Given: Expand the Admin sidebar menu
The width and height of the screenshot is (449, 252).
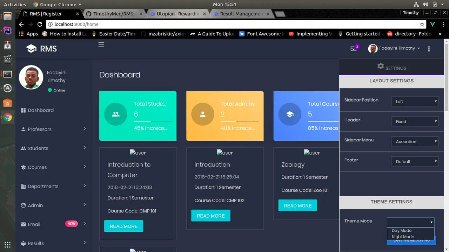Looking at the screenshot, I should click(85, 205).
